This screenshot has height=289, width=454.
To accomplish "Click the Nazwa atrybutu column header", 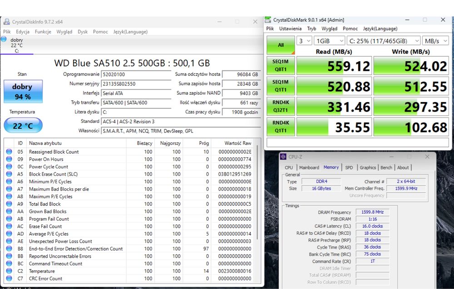I will click(x=76, y=143).
